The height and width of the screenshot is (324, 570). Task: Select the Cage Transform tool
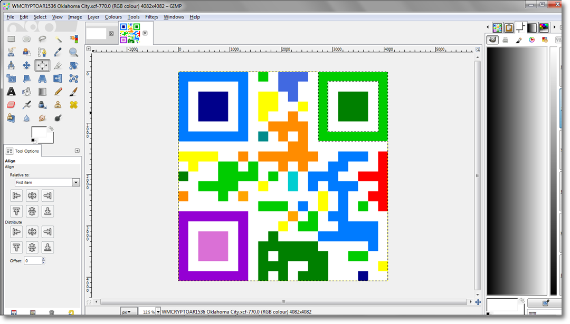pos(73,78)
